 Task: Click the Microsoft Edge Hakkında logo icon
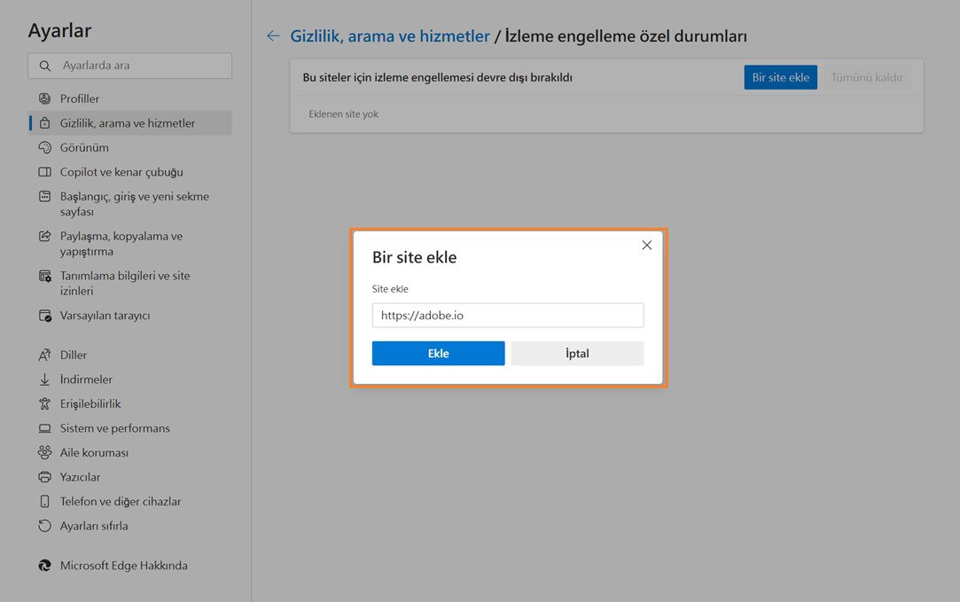coord(45,565)
